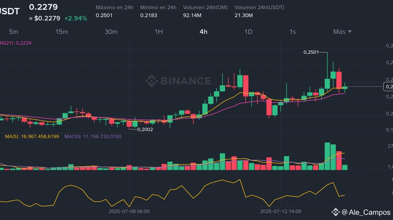The height and width of the screenshot is (220, 393).
Task: Click the Binance logo beside Ale_Campos
Action: [x=336, y=212]
